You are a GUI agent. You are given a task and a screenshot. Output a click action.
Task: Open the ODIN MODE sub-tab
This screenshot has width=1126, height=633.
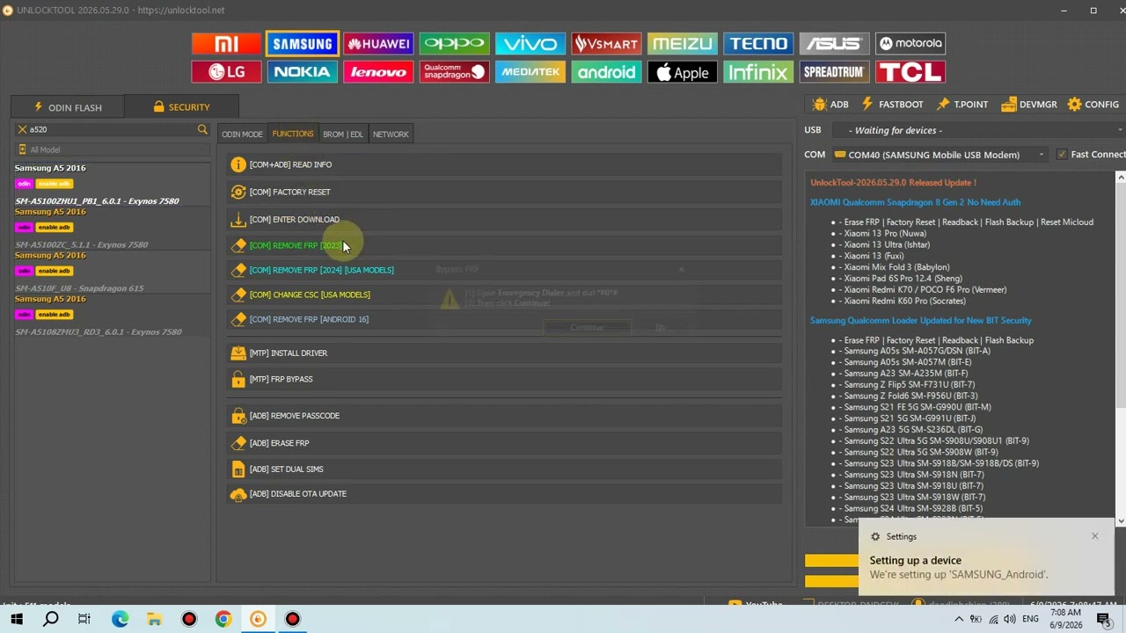pyautogui.click(x=242, y=135)
